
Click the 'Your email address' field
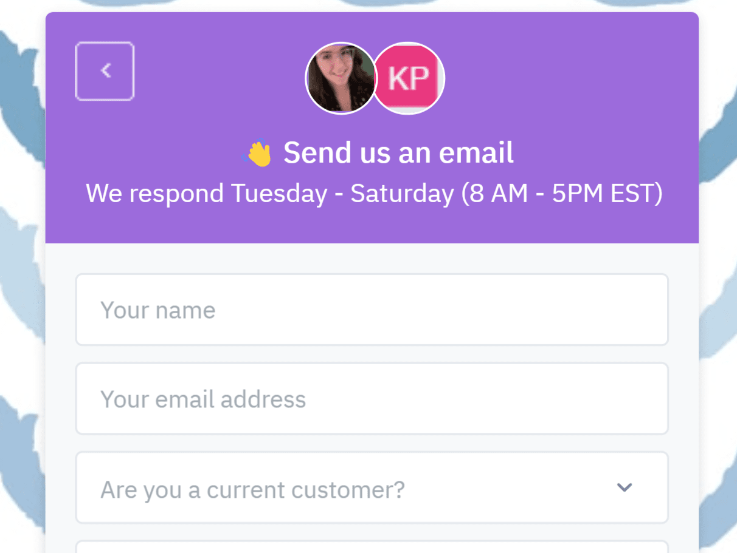372,399
